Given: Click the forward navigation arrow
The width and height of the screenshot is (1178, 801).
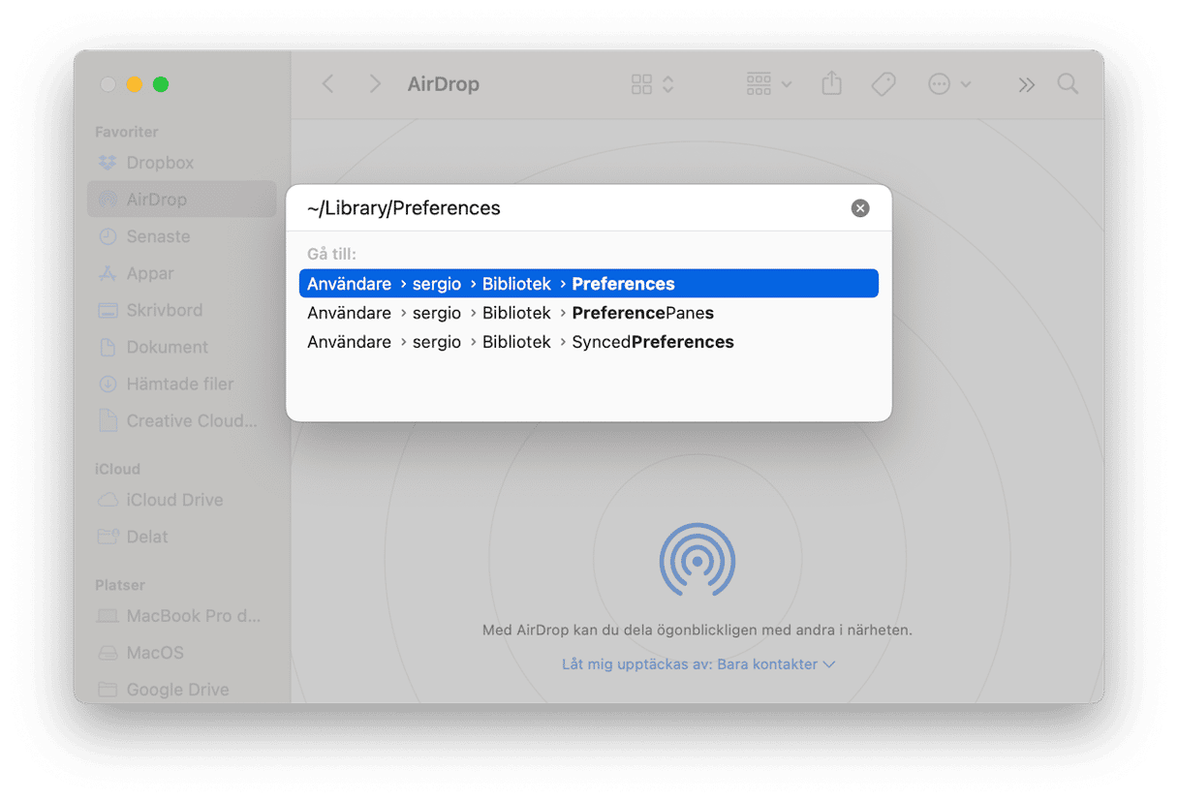Looking at the screenshot, I should click(375, 84).
